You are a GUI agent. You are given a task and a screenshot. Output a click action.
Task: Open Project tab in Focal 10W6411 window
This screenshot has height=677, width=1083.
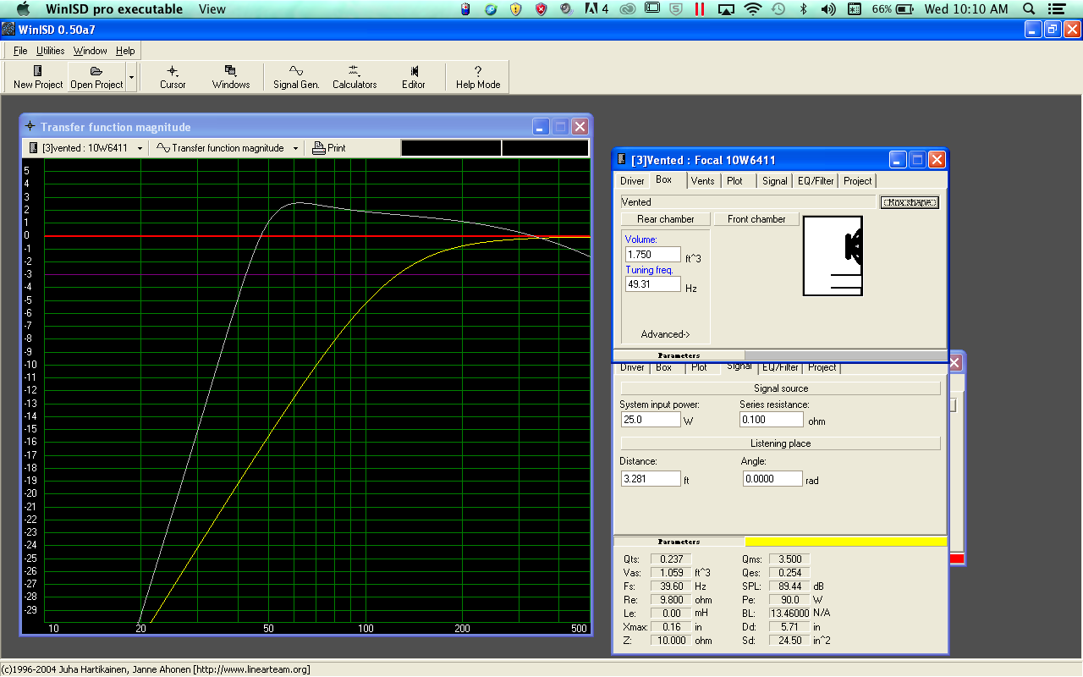click(x=857, y=181)
